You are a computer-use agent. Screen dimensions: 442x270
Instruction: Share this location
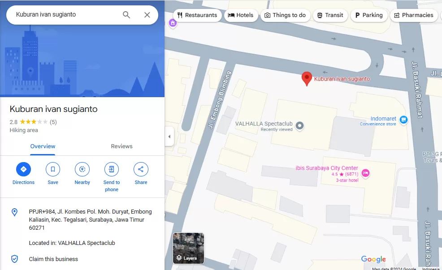click(x=141, y=169)
